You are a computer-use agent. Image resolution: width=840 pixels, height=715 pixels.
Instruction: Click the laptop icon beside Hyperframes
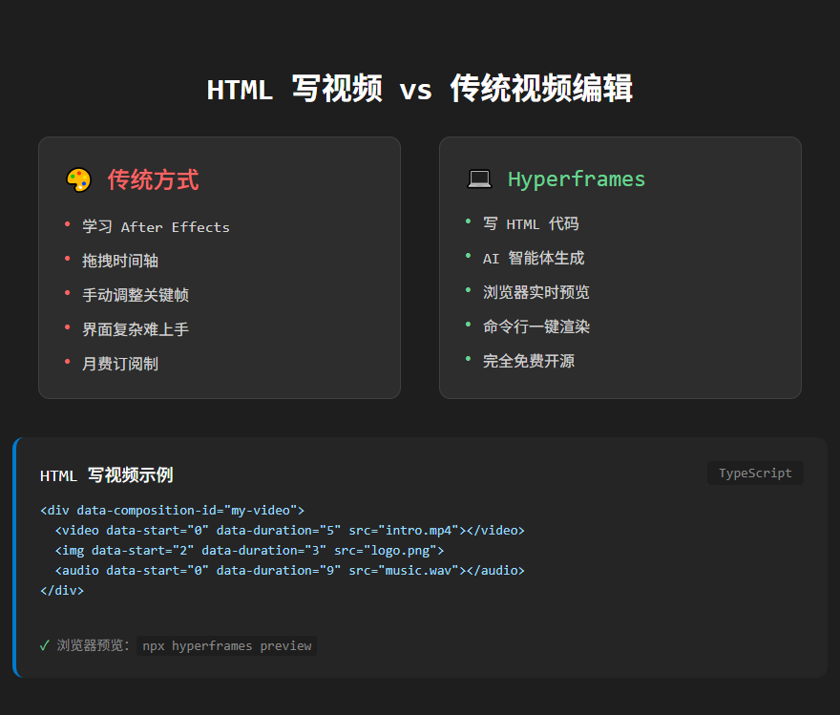[479, 178]
